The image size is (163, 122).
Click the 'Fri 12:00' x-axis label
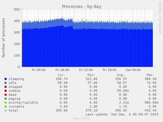86,70
